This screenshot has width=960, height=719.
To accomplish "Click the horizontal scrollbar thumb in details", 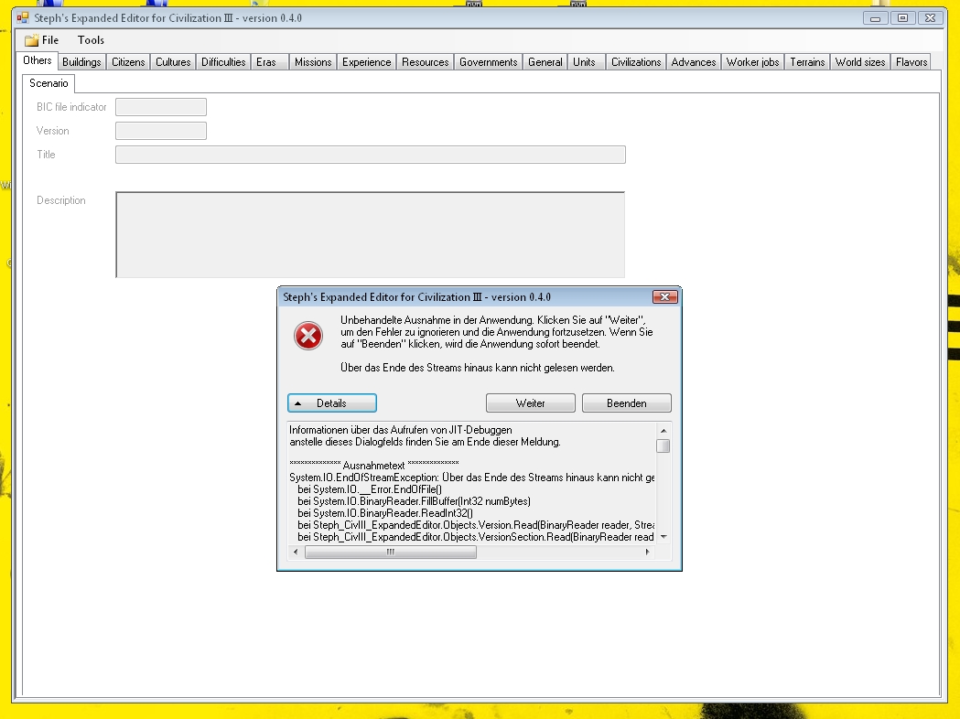I will pos(391,552).
